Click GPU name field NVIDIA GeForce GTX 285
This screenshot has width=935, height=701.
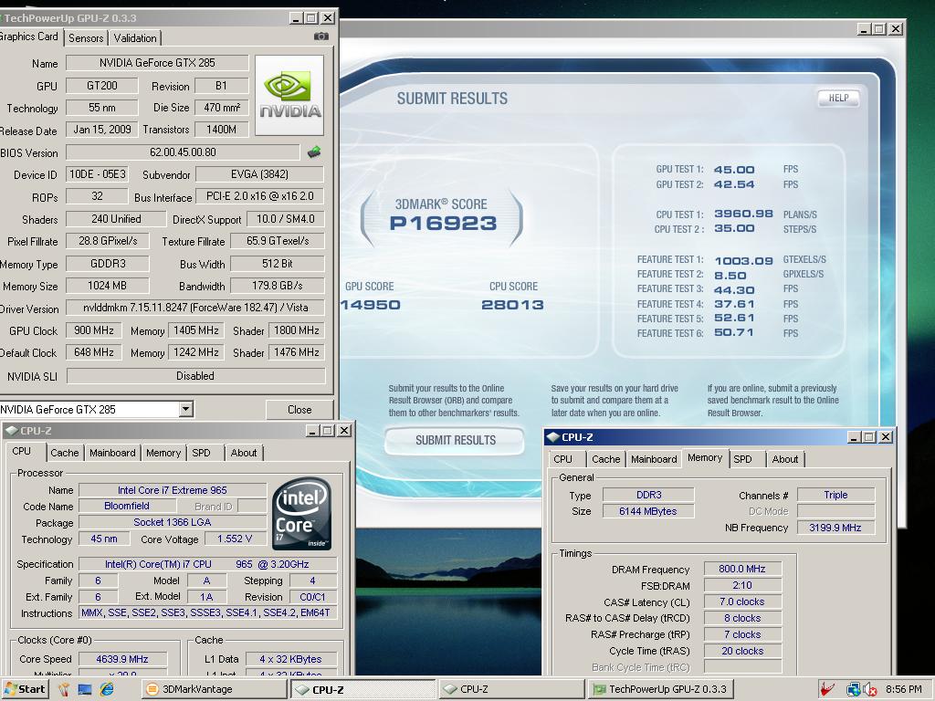[x=157, y=63]
